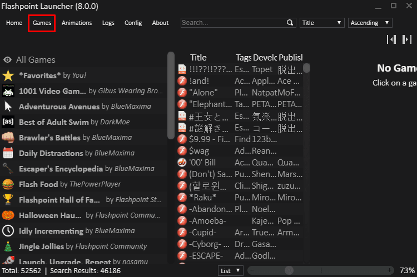Click the trophy icon for Flashpoint Hall of Fame
Image resolution: width=417 pixels, height=277 pixels.
click(x=8, y=200)
